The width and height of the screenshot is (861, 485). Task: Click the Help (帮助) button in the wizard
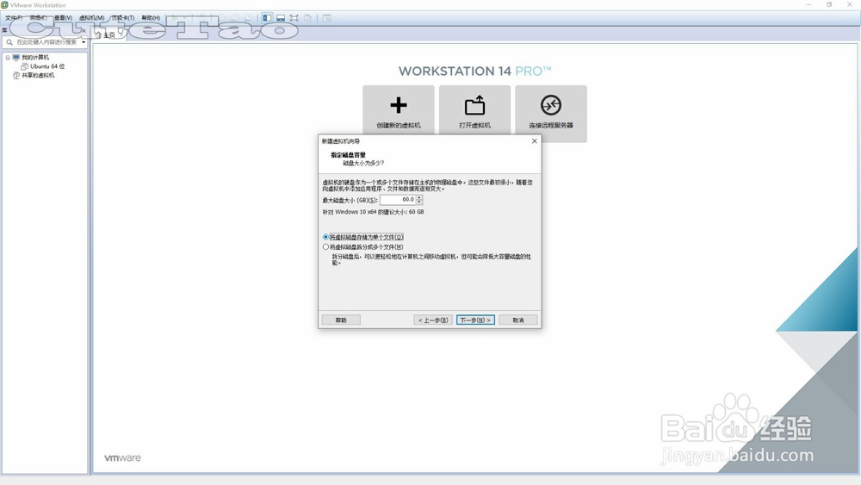click(x=341, y=320)
